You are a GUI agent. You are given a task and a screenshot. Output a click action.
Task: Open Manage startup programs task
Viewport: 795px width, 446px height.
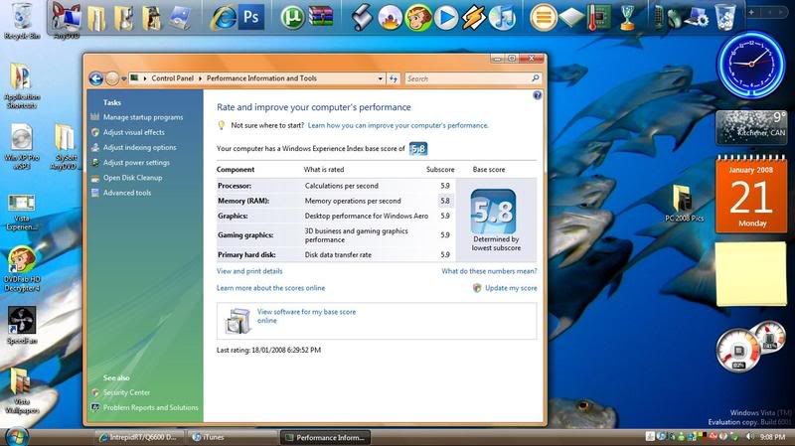click(x=143, y=117)
